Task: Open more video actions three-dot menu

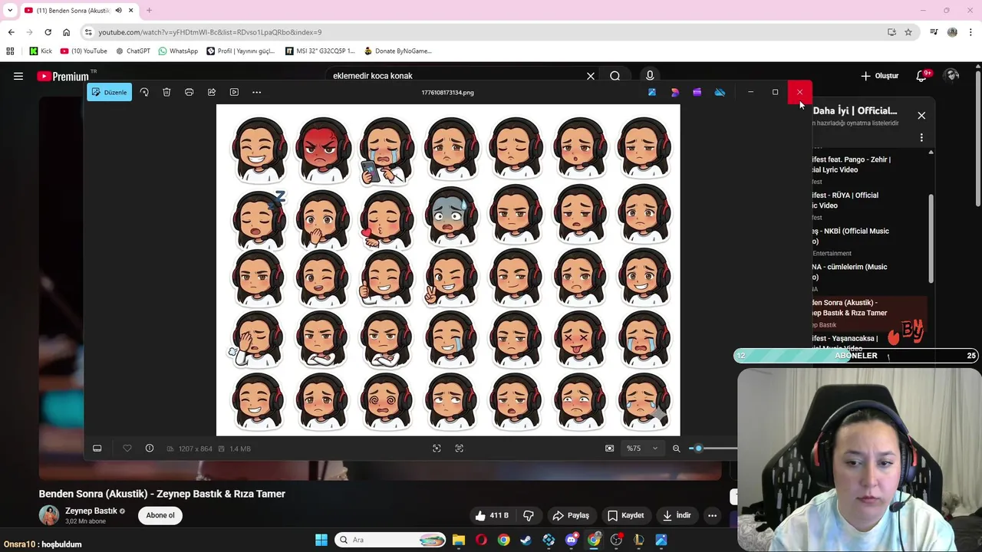Action: tap(712, 515)
